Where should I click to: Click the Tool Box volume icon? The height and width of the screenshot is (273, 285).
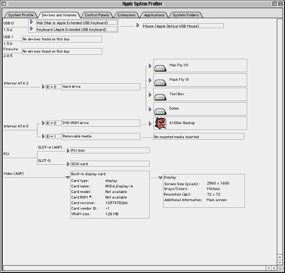tap(160, 97)
